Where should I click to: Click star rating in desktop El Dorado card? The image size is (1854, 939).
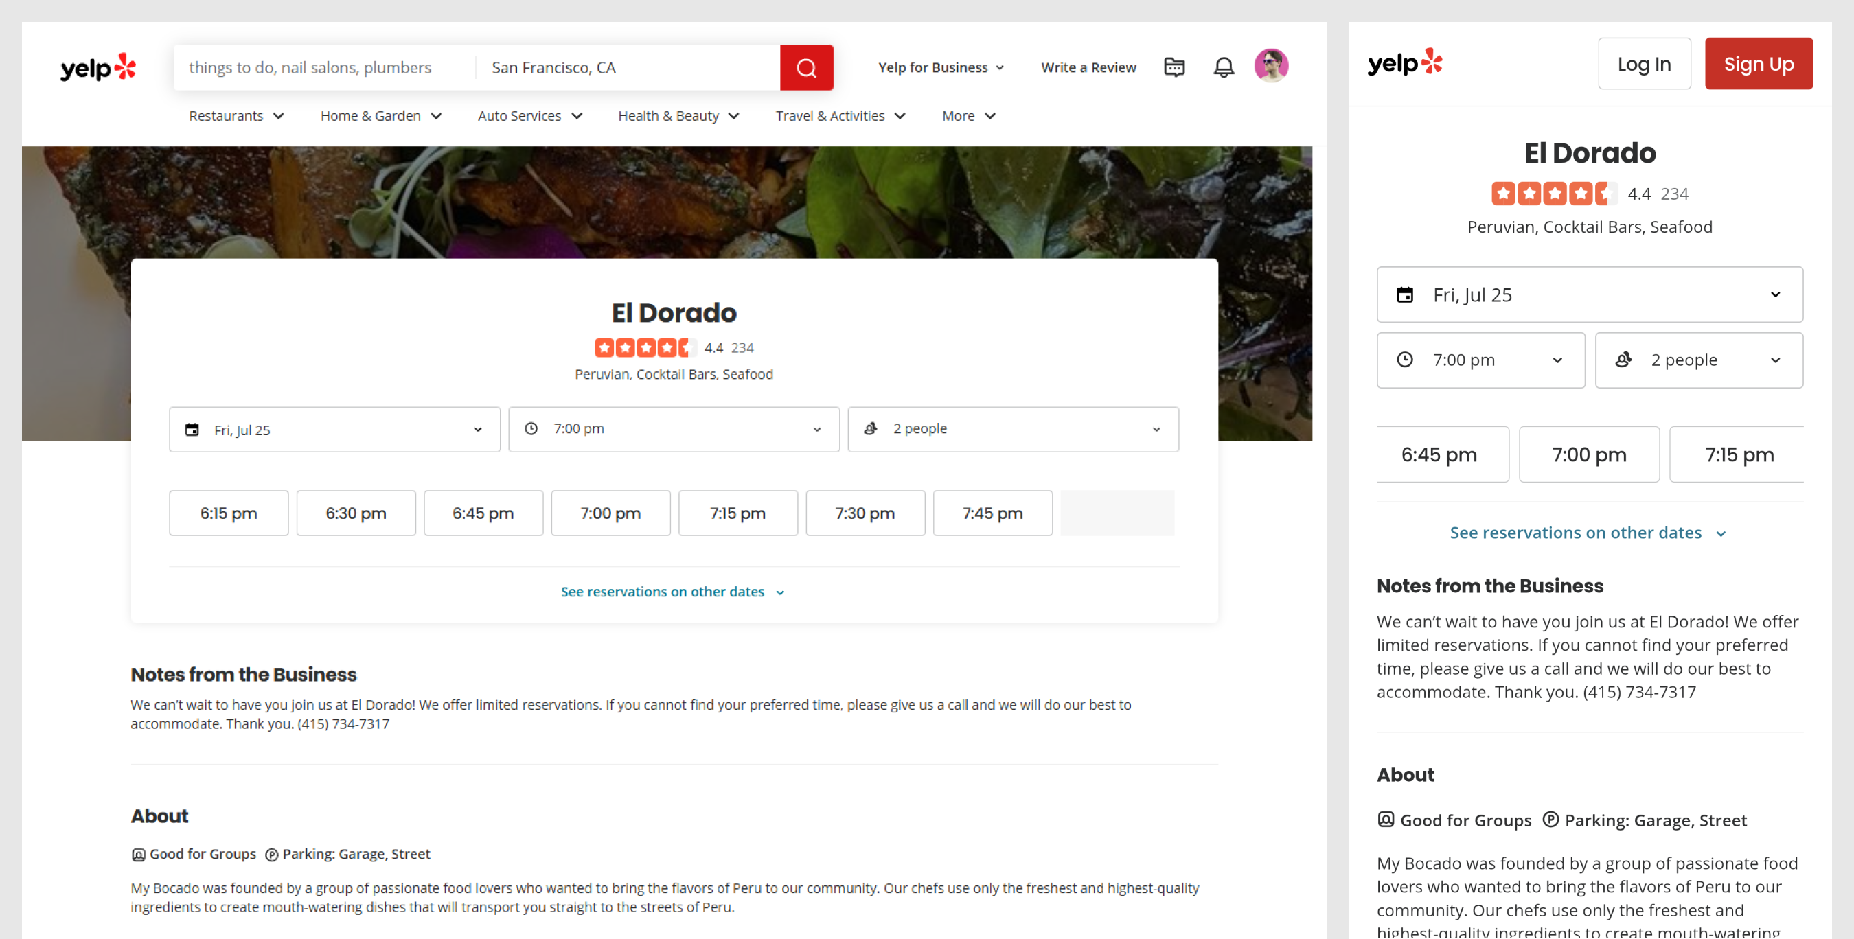click(645, 347)
